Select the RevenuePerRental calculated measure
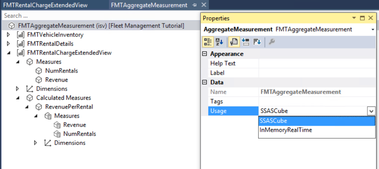The image size is (379, 169). pos(69,107)
